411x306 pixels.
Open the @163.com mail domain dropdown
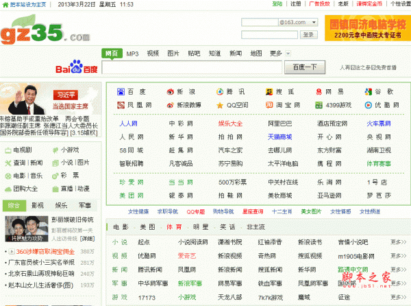tap(314, 23)
